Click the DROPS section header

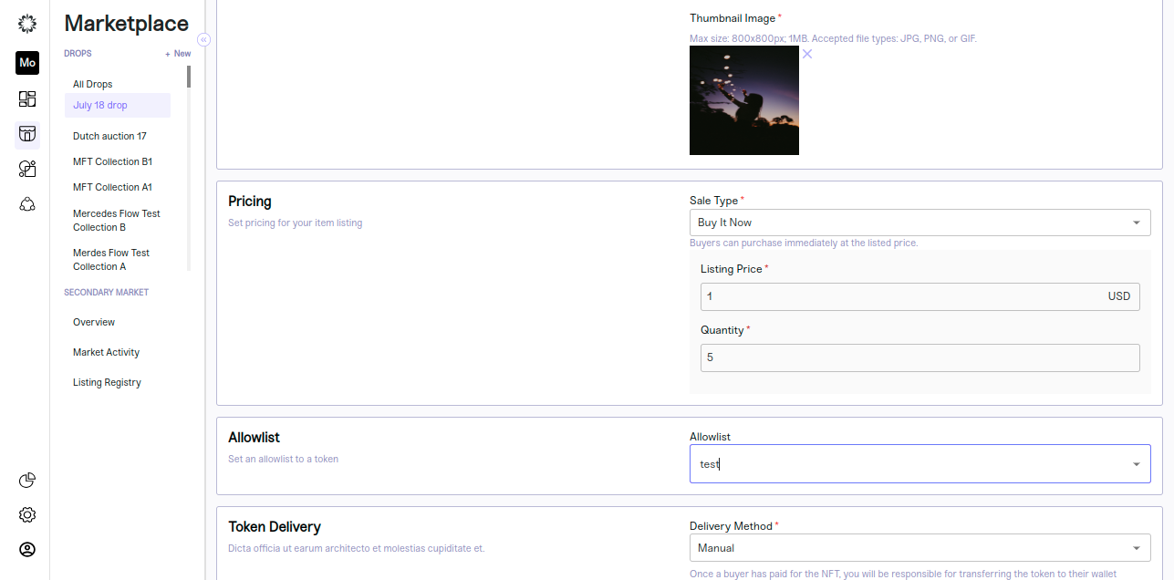click(x=78, y=54)
